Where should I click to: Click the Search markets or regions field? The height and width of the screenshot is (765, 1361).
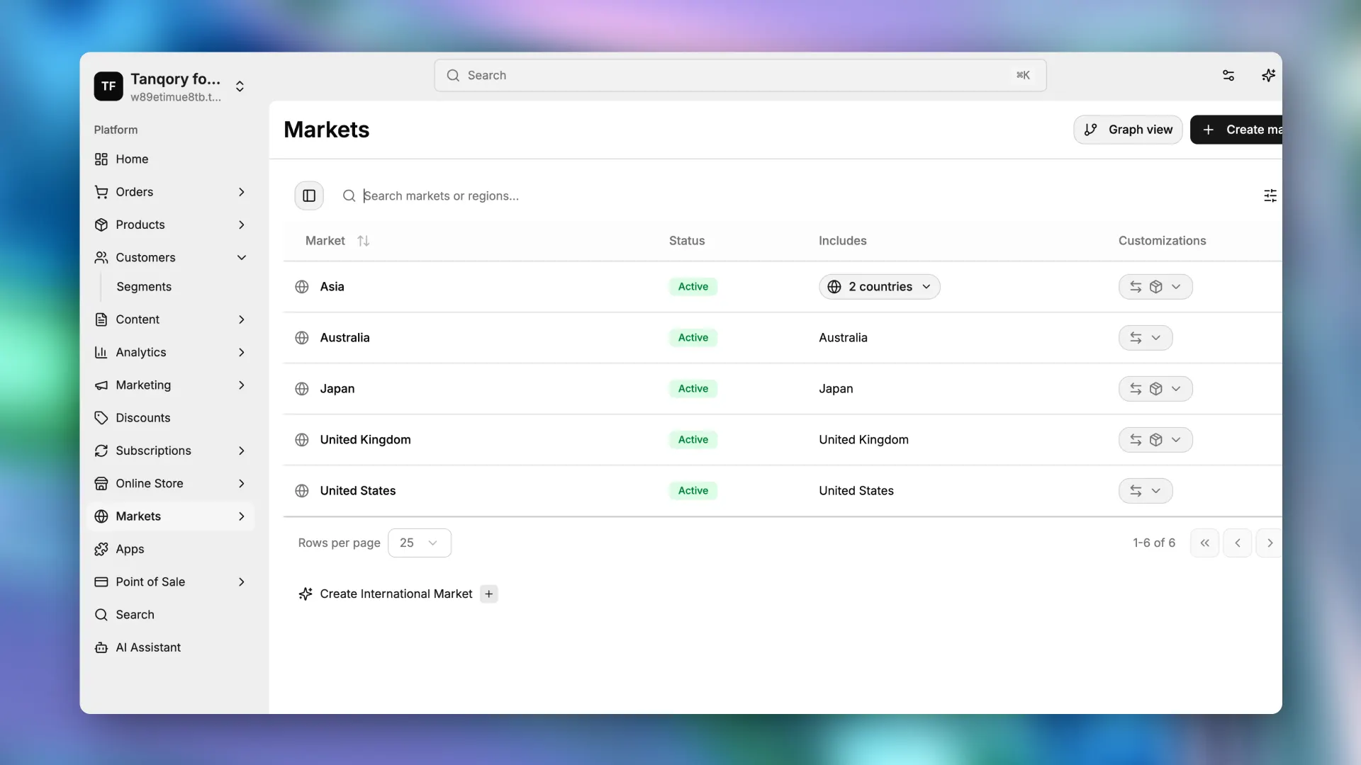(441, 195)
